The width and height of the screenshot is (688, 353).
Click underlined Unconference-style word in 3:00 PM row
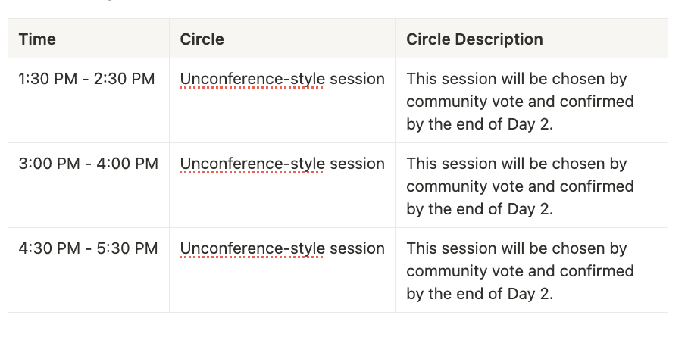[252, 164]
